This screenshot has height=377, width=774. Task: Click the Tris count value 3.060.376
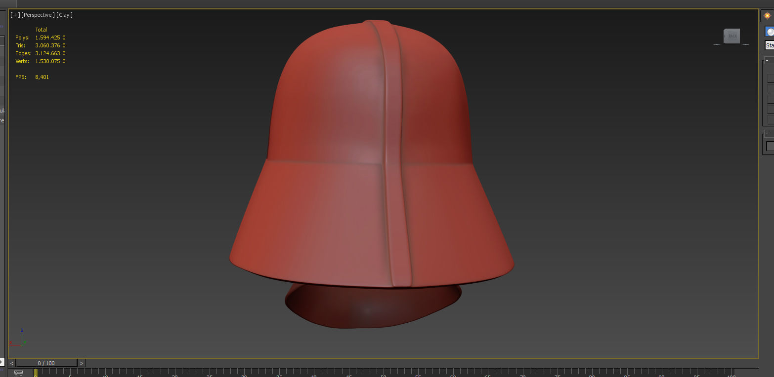click(48, 45)
